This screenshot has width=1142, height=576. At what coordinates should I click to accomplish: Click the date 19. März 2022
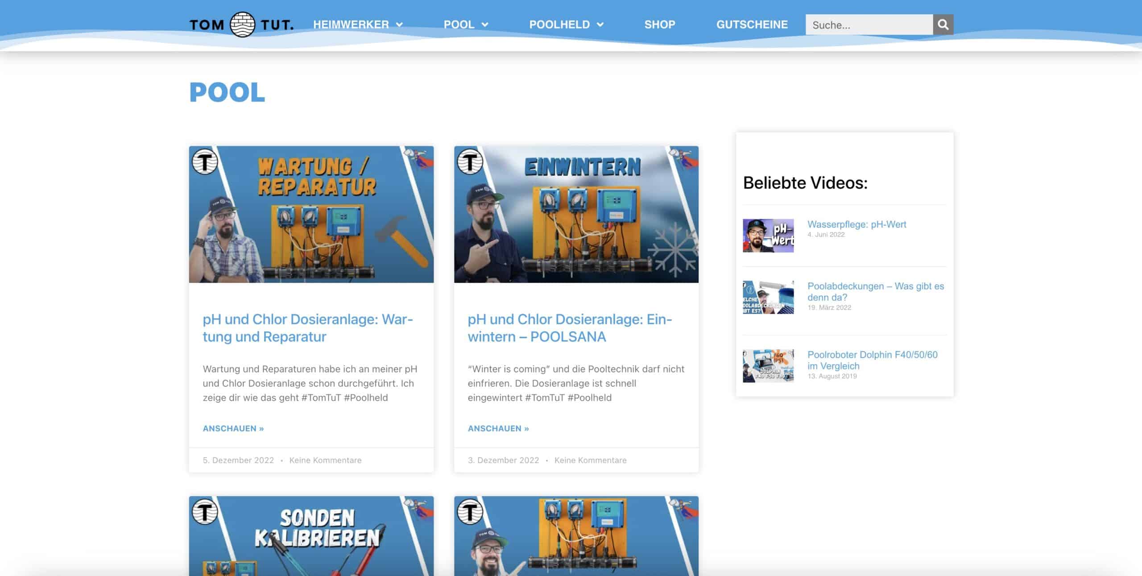(x=829, y=307)
